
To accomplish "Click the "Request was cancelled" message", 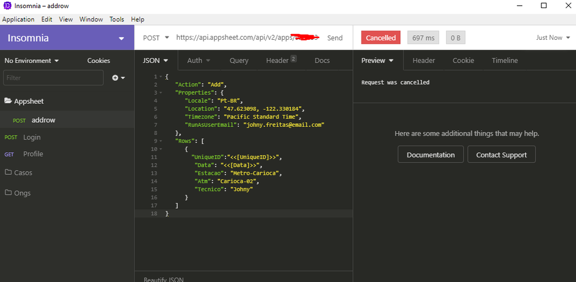I will point(396,82).
